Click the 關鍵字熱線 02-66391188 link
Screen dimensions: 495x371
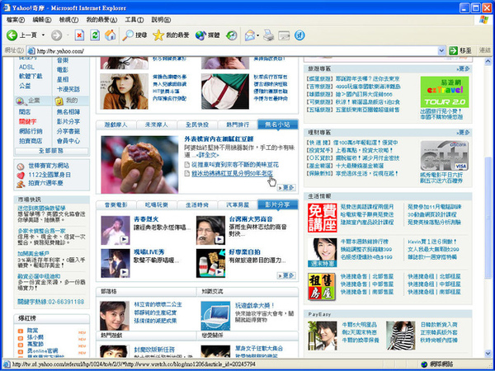pyautogui.click(x=51, y=302)
